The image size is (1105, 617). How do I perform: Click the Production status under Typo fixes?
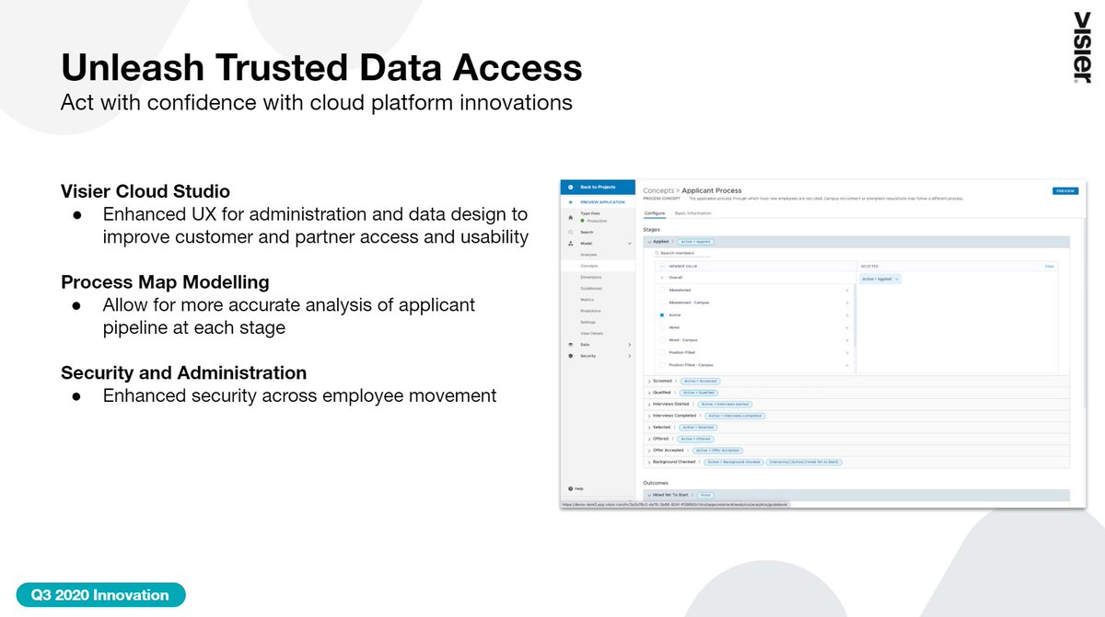coord(595,221)
